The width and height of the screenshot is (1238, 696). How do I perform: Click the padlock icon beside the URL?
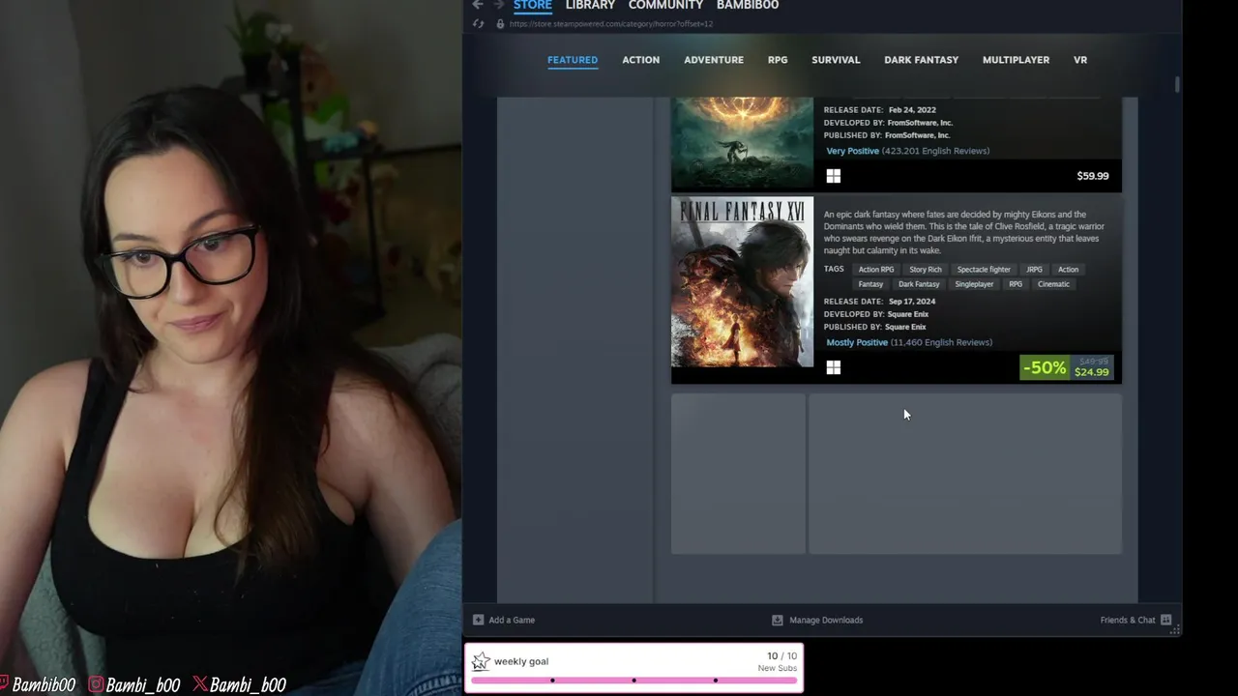point(500,23)
